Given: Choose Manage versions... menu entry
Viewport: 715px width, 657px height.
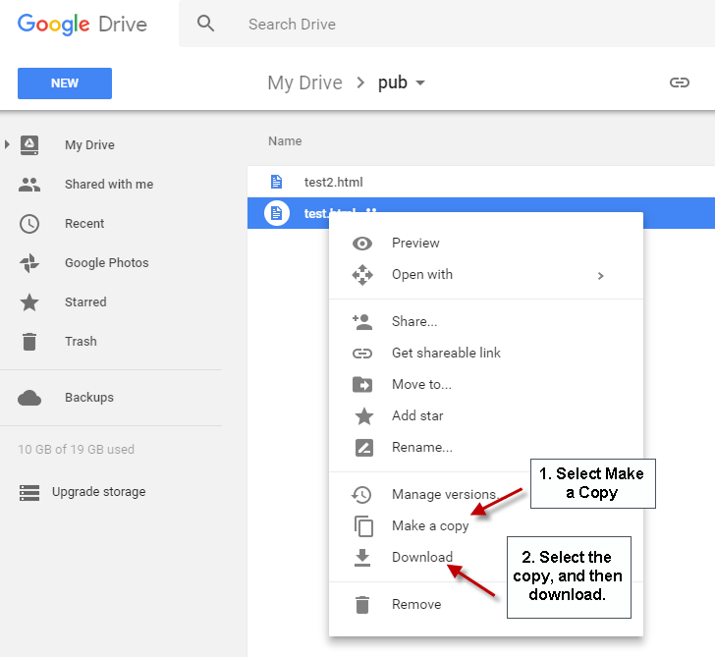Looking at the screenshot, I should click(446, 494).
